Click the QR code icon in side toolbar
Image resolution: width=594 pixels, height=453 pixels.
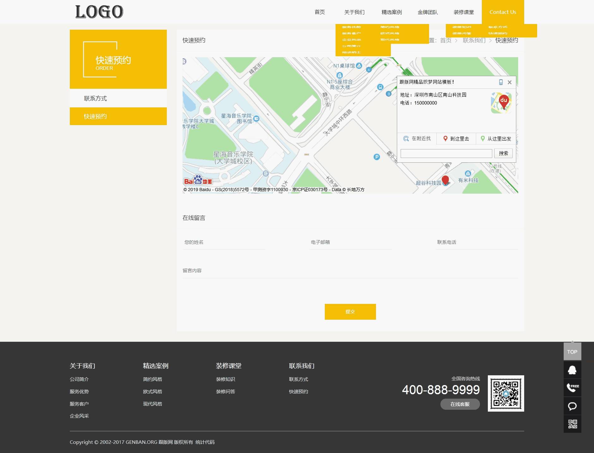click(572, 424)
